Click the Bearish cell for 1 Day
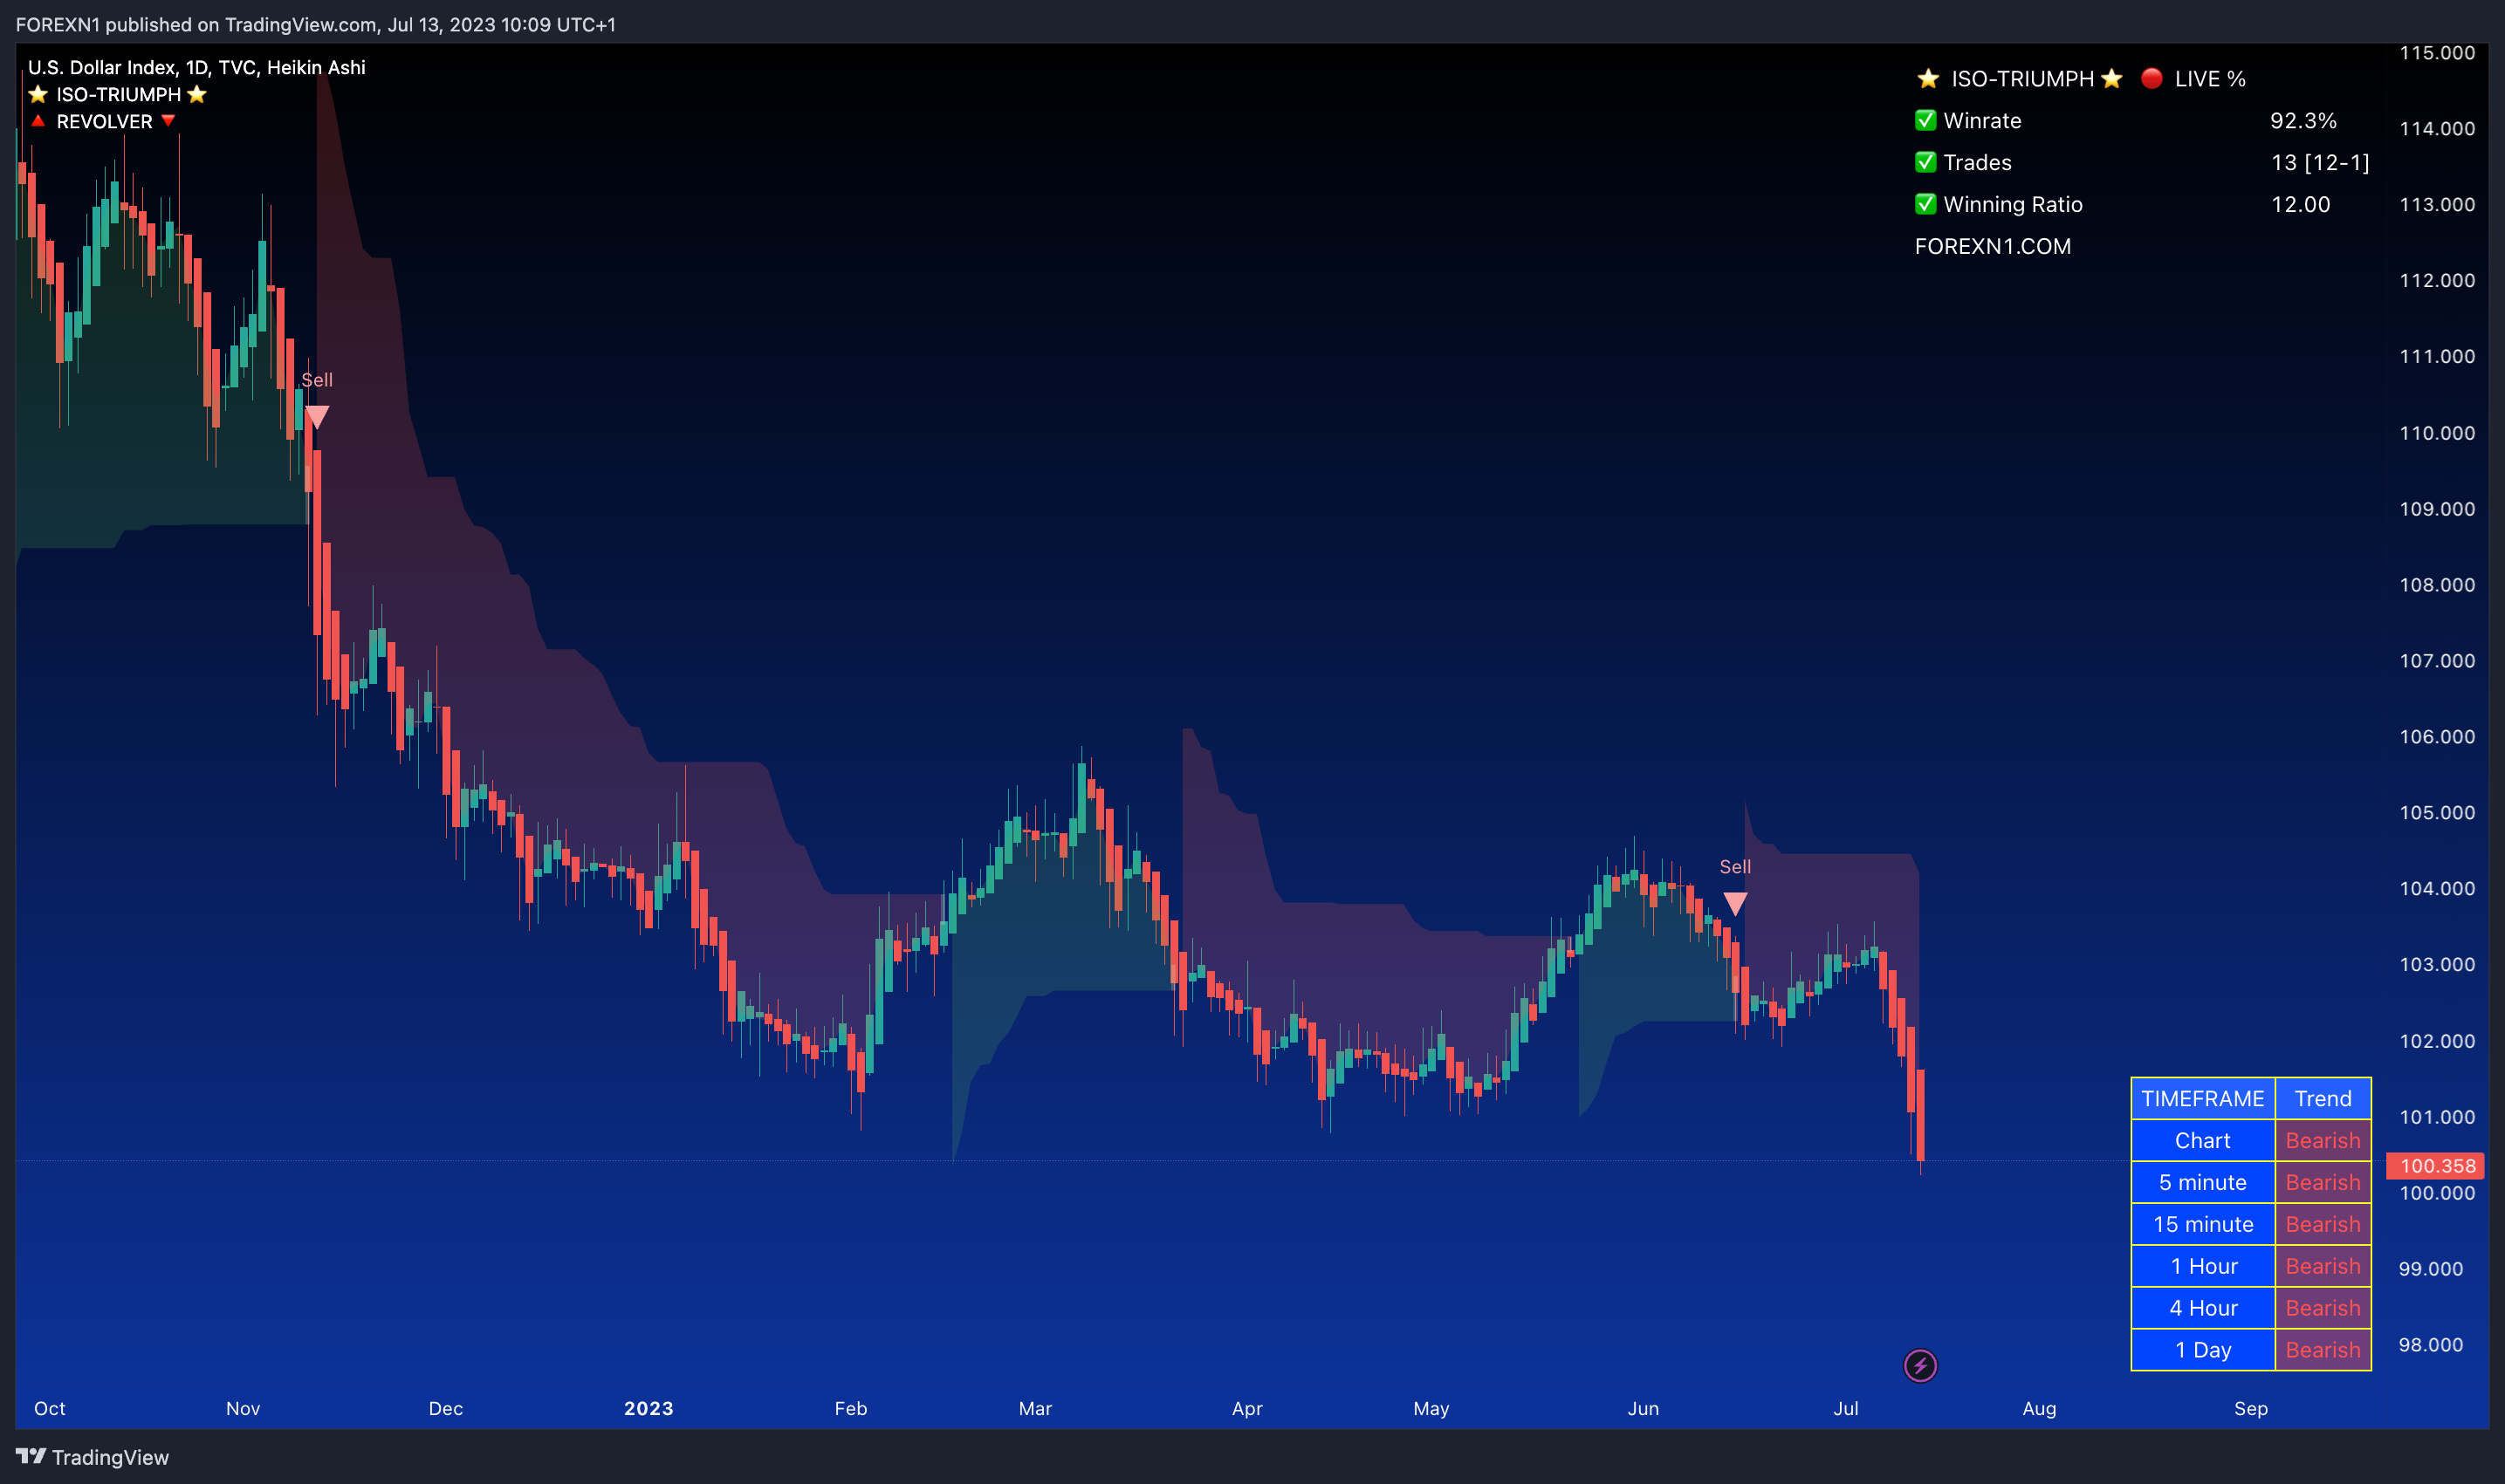 click(2323, 1350)
